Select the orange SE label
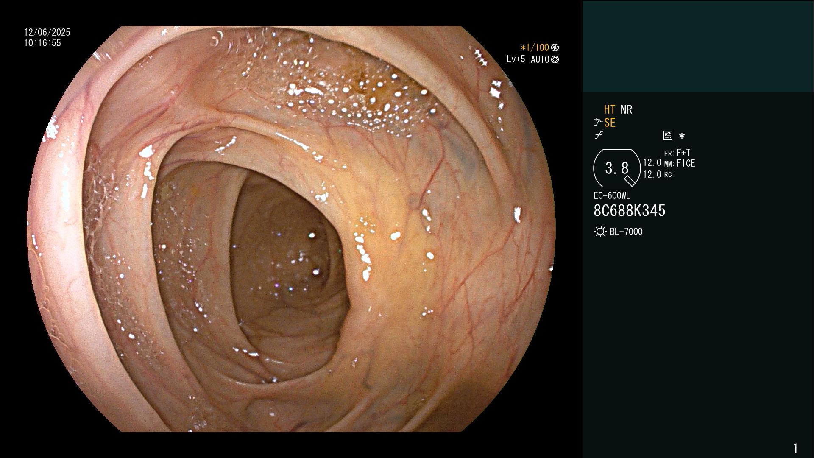The width and height of the screenshot is (814, 458). point(610,123)
